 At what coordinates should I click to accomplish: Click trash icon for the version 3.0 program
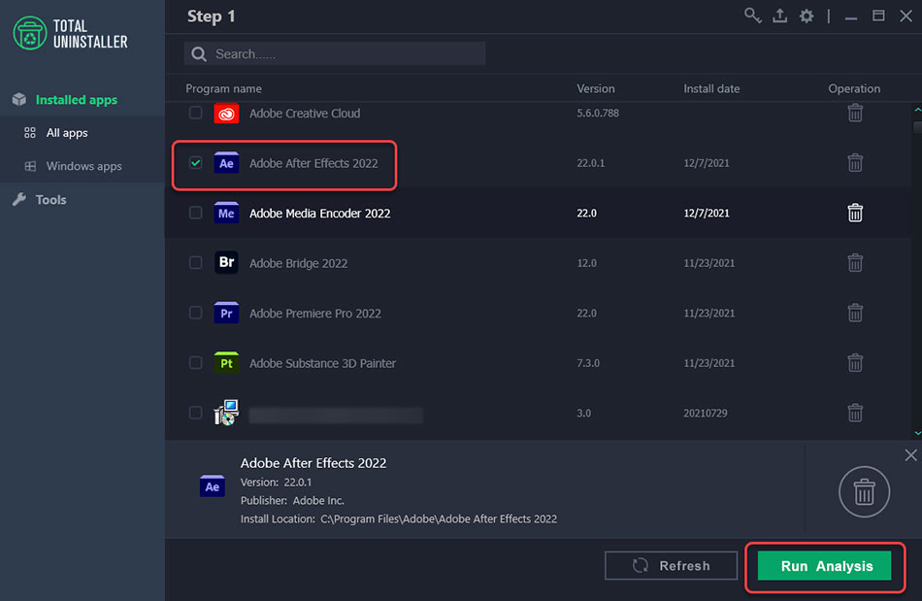855,413
